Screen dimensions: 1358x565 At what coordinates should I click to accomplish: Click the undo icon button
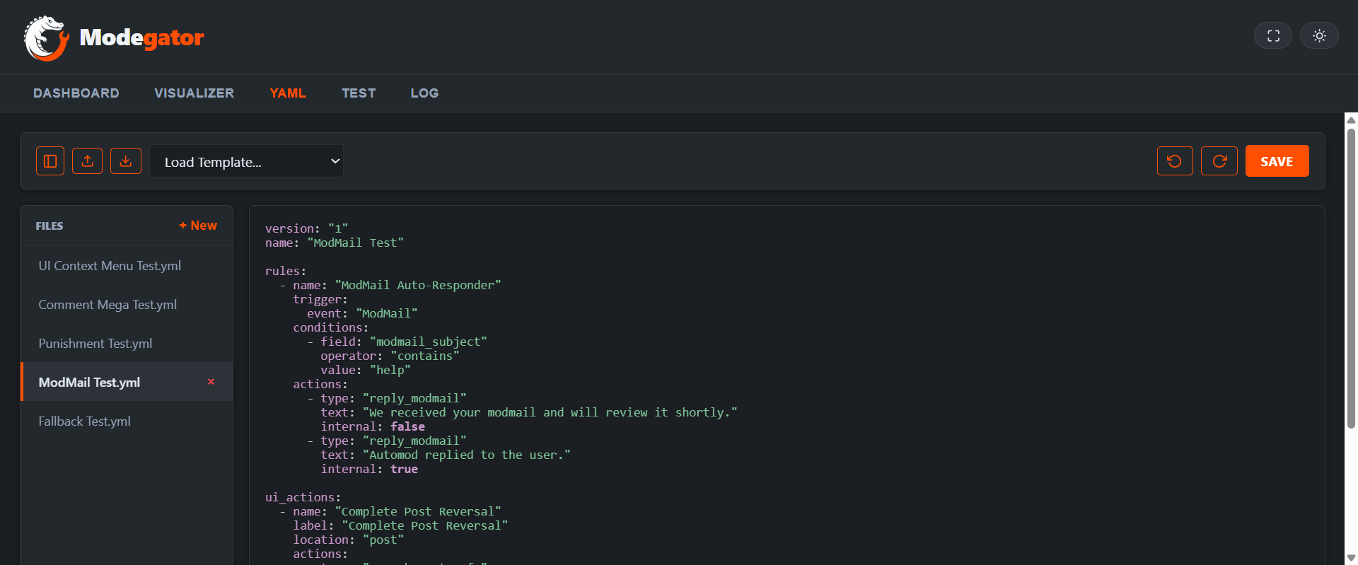1175,161
